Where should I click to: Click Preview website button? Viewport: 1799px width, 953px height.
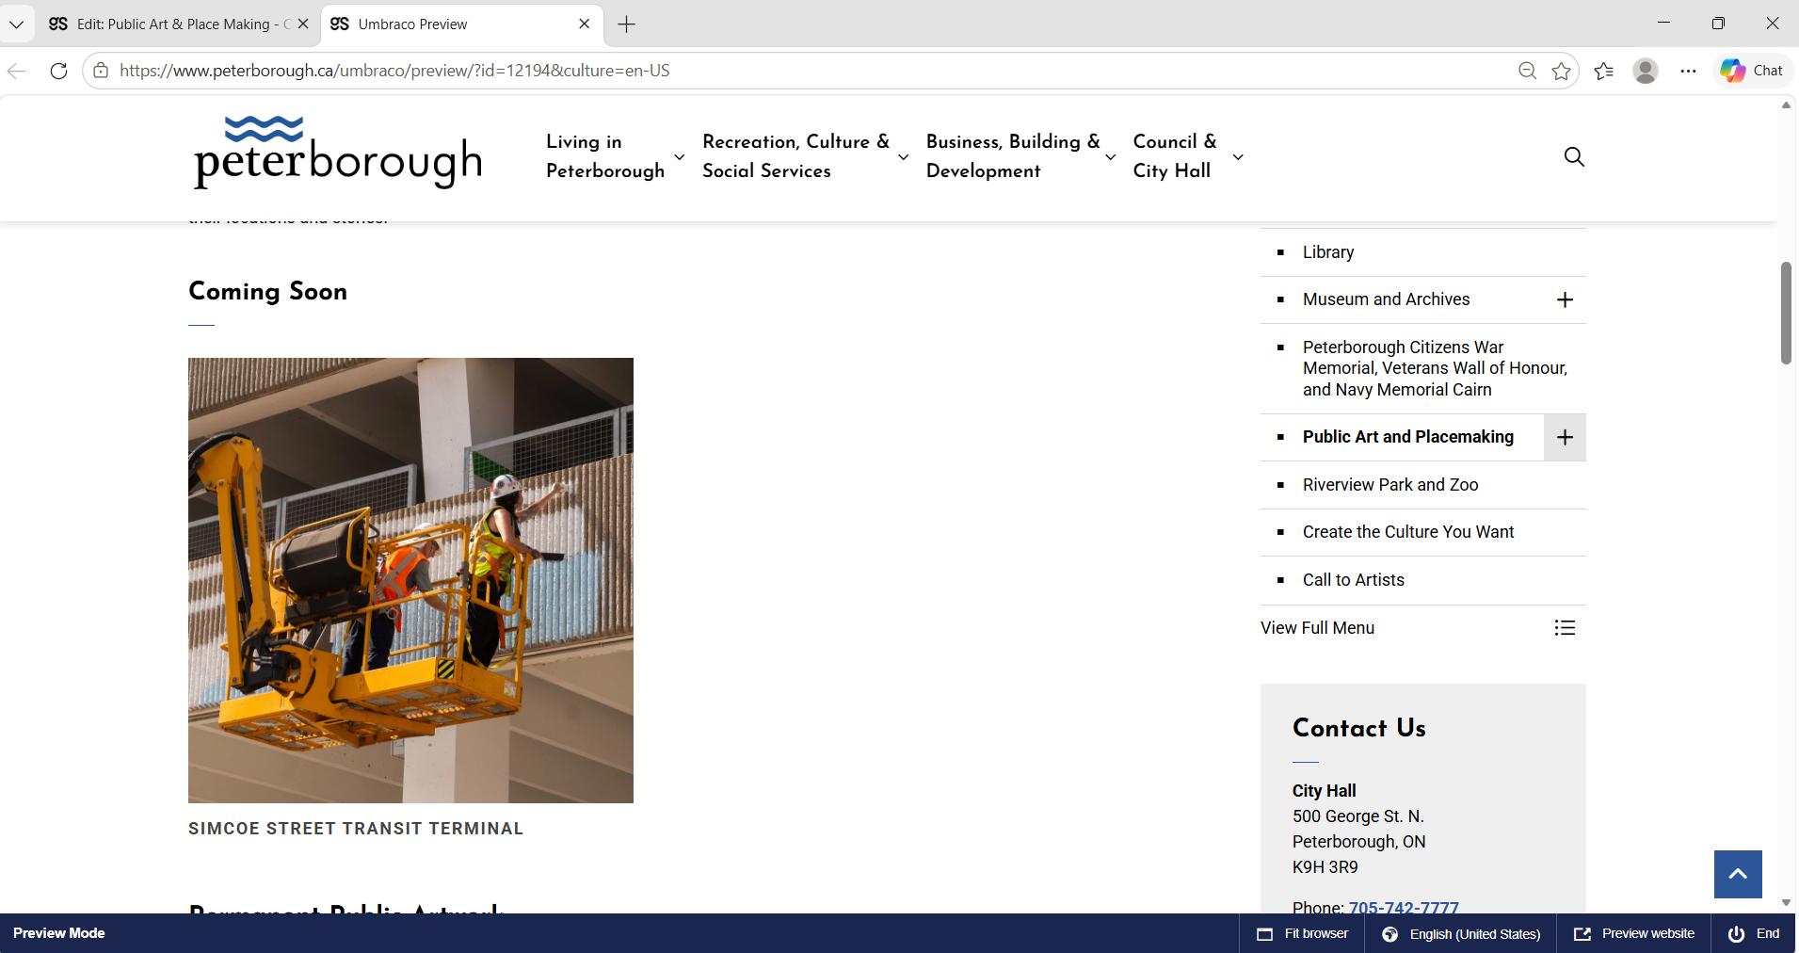pos(1634,933)
